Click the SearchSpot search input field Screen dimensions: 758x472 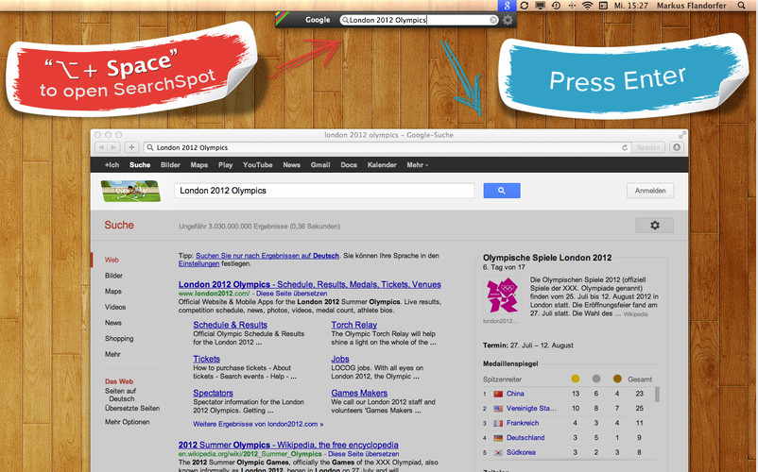pyautogui.click(x=419, y=20)
